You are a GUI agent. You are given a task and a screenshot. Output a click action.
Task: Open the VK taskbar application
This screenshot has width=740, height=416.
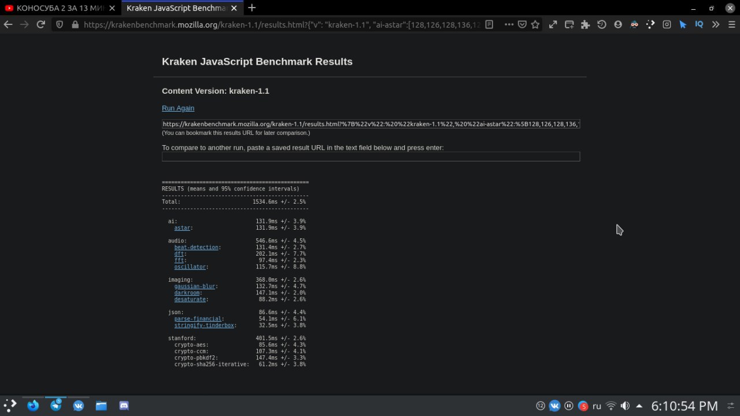(78, 406)
